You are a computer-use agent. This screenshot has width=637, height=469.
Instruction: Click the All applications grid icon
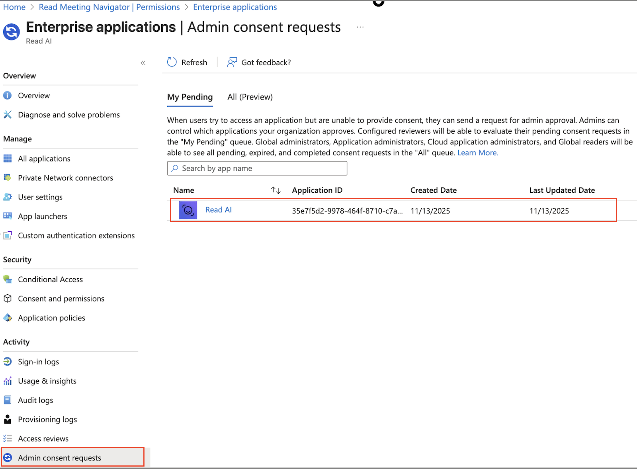pos(8,158)
